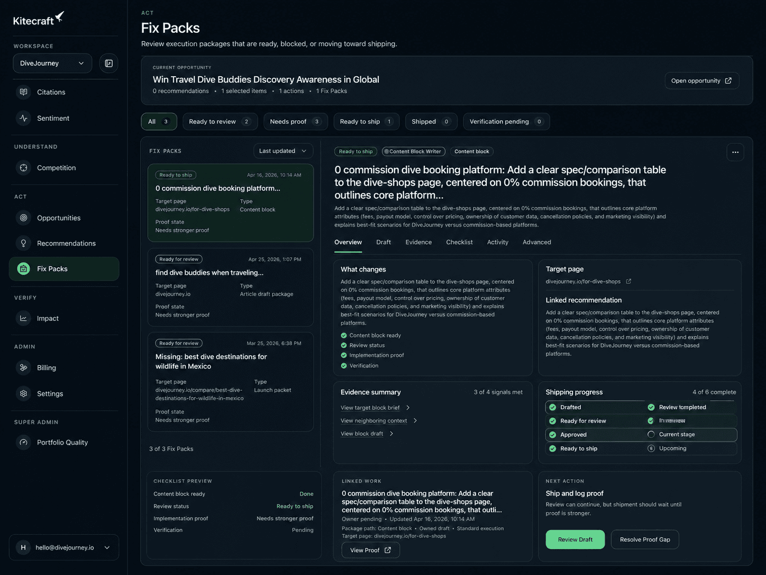The image size is (766, 575).
Task: Toggle the Drafted progress check
Action: pyautogui.click(x=552, y=407)
